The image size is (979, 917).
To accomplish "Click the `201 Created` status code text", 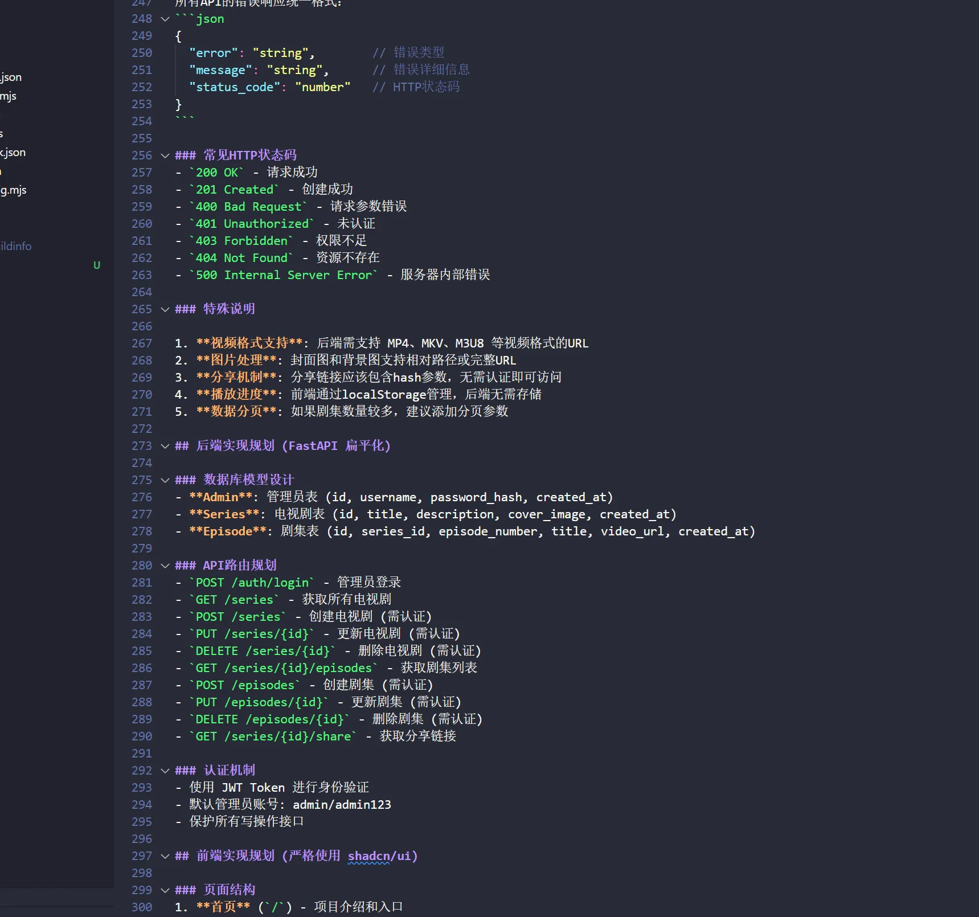I will click(234, 190).
